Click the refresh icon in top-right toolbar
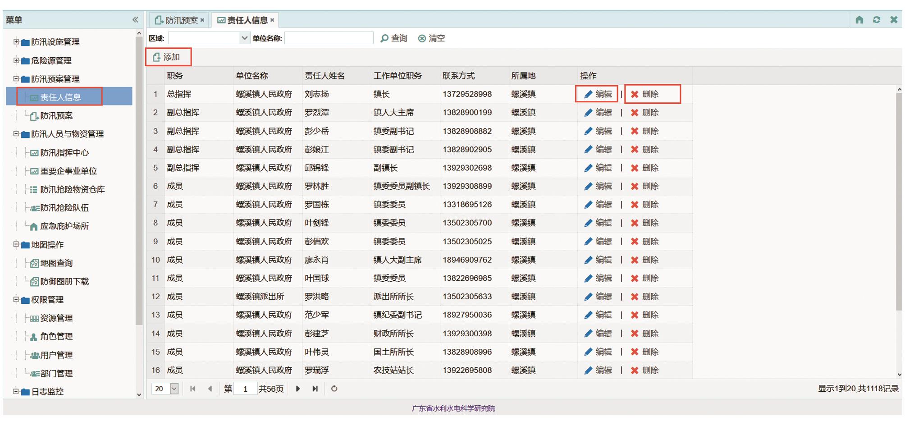905x426 pixels. (x=876, y=20)
